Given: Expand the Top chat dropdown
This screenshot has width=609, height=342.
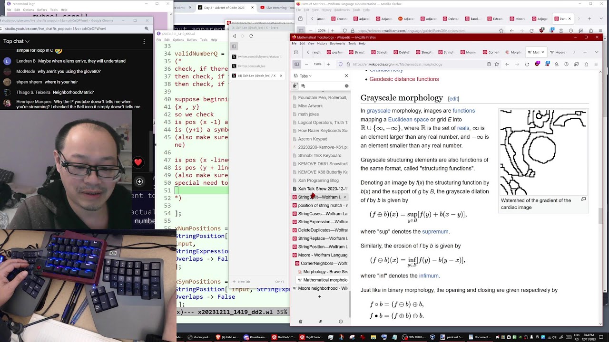Looking at the screenshot, I should [17, 41].
